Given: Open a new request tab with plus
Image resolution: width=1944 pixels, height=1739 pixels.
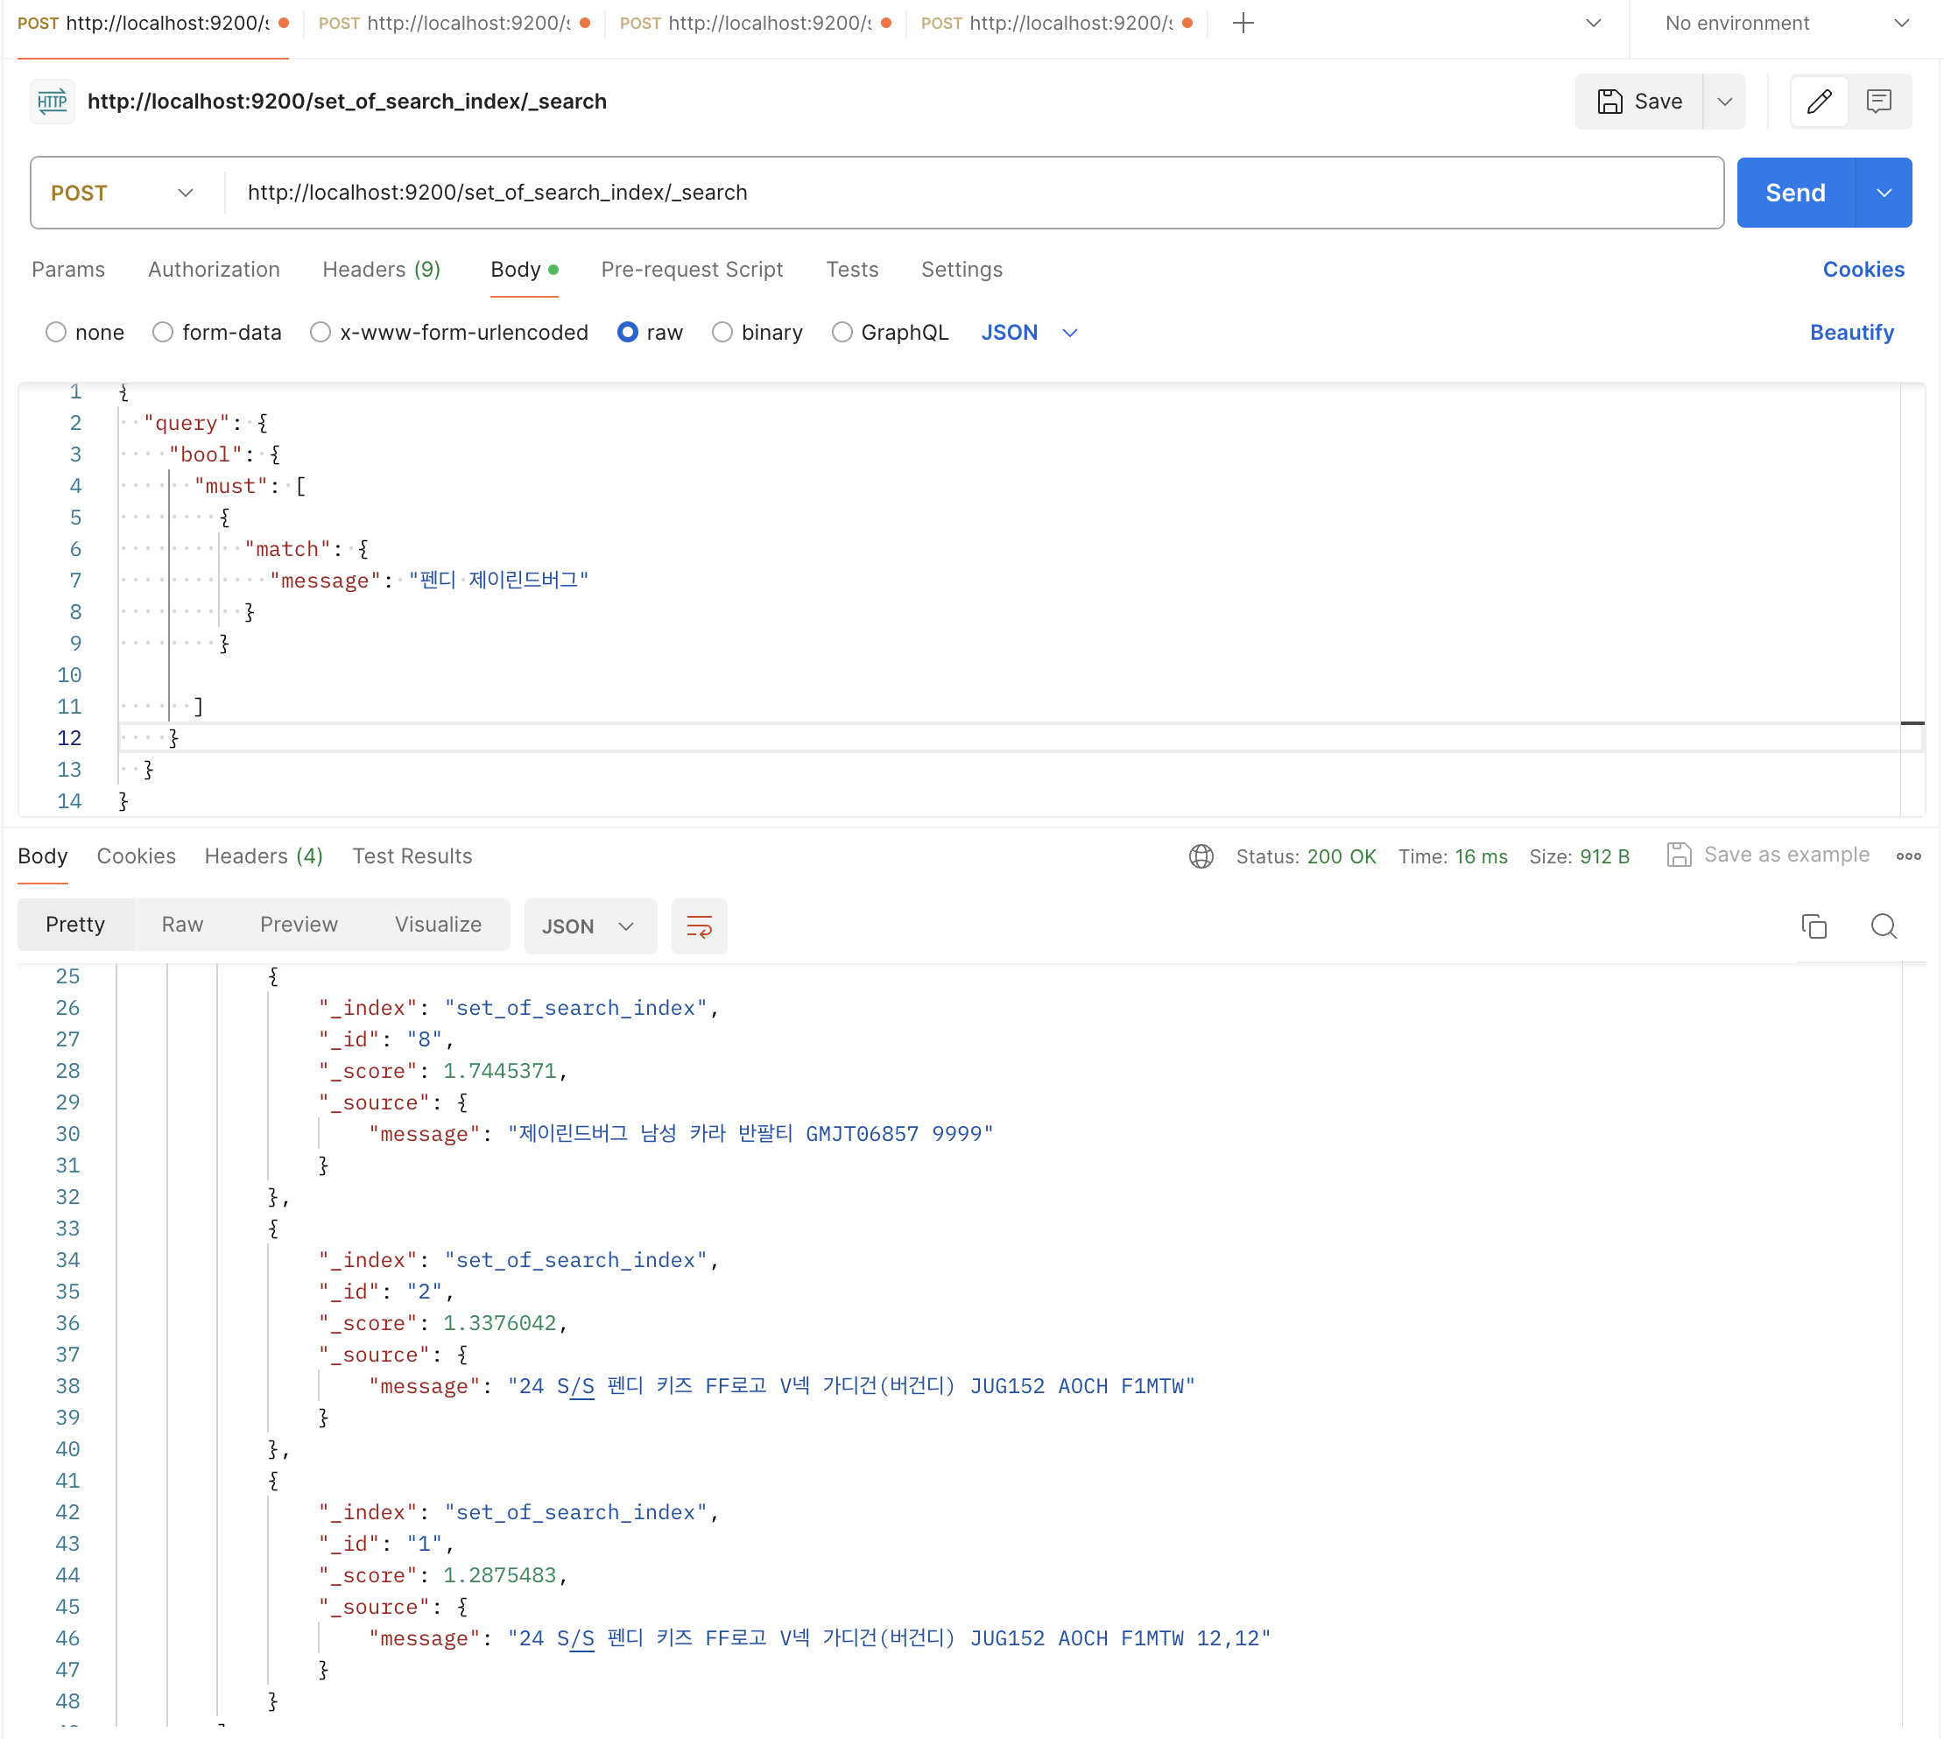Looking at the screenshot, I should pos(1242,23).
